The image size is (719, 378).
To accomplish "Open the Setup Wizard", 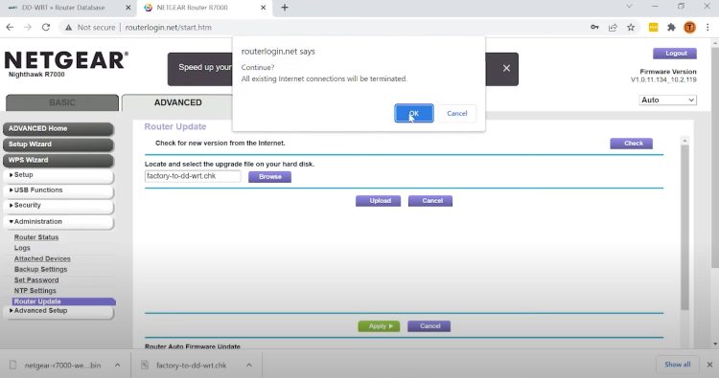I will (58, 145).
